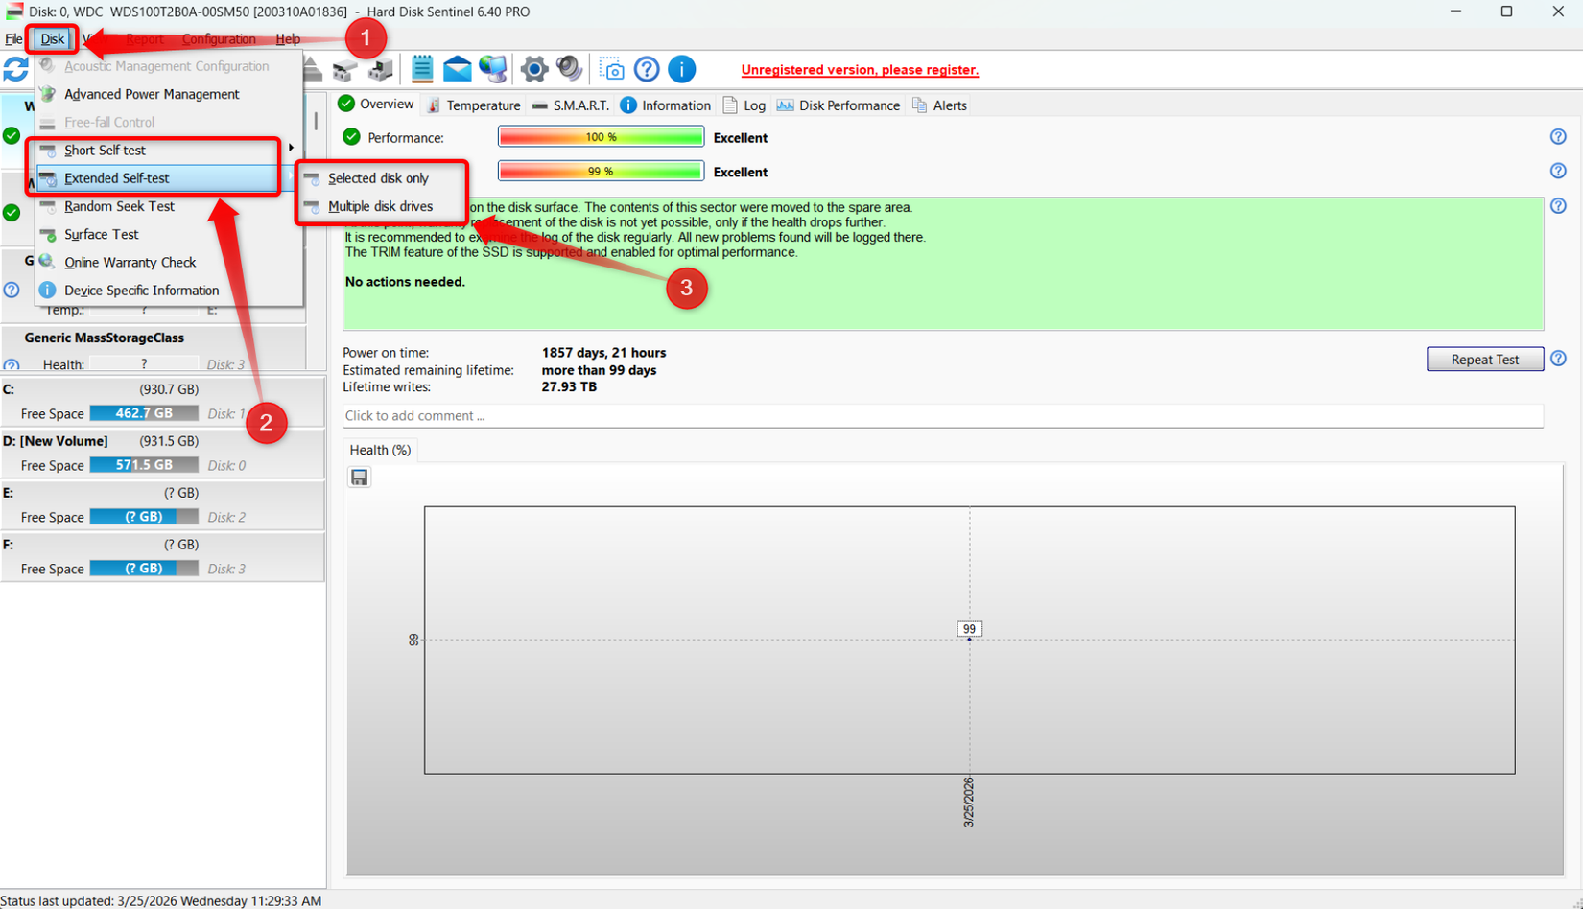Open the blue Help question mark icon

(x=648, y=69)
